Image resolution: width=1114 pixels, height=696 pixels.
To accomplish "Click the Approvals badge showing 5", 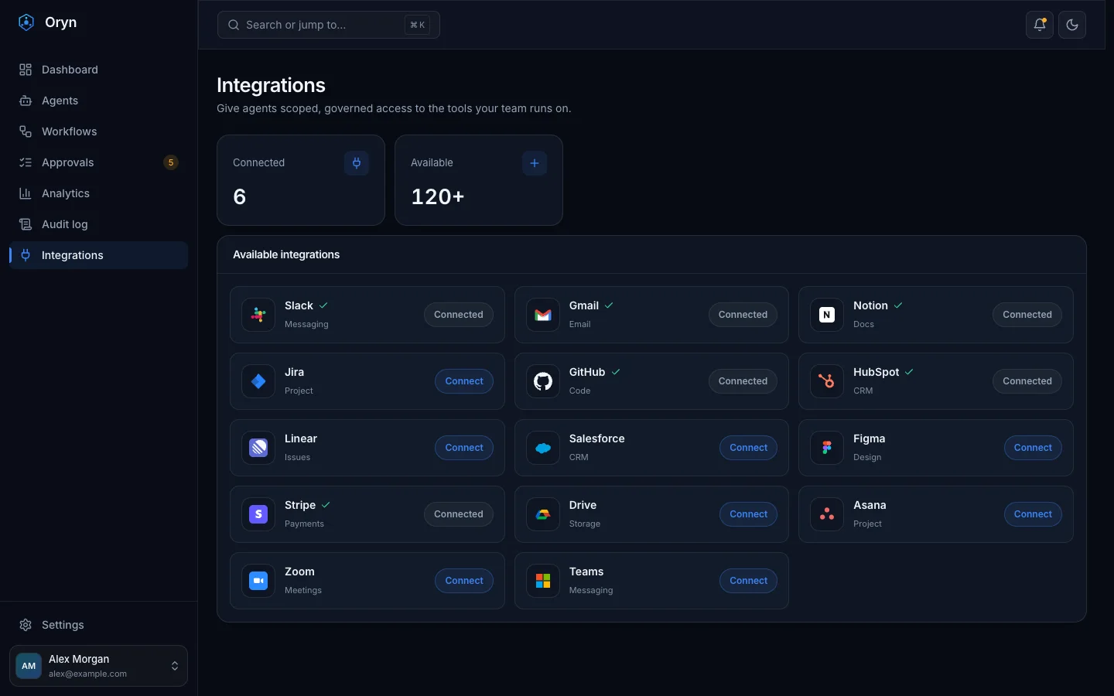I will pyautogui.click(x=171, y=162).
